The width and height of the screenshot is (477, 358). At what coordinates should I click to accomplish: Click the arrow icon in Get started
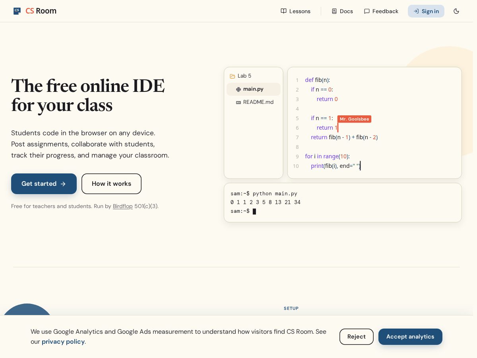pos(63,184)
